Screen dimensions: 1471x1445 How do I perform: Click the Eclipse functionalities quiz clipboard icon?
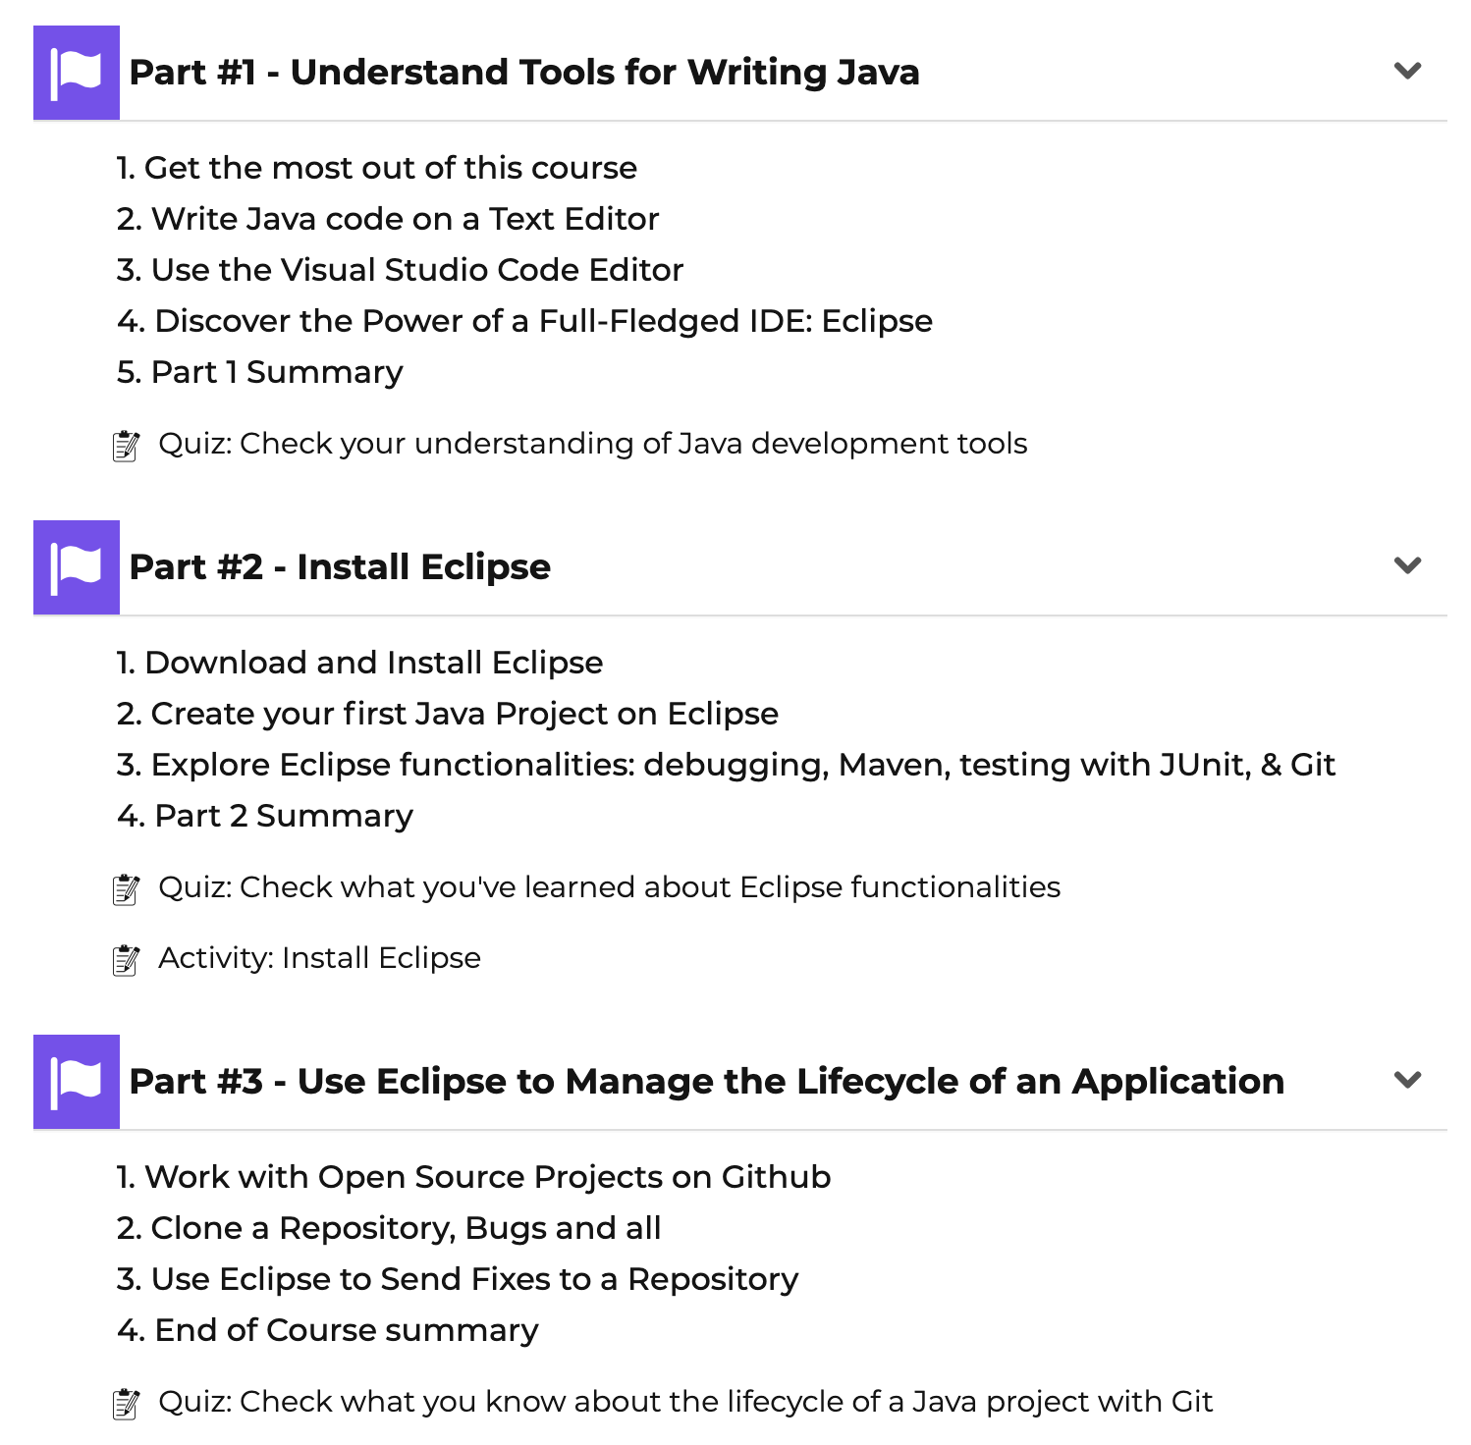126,888
